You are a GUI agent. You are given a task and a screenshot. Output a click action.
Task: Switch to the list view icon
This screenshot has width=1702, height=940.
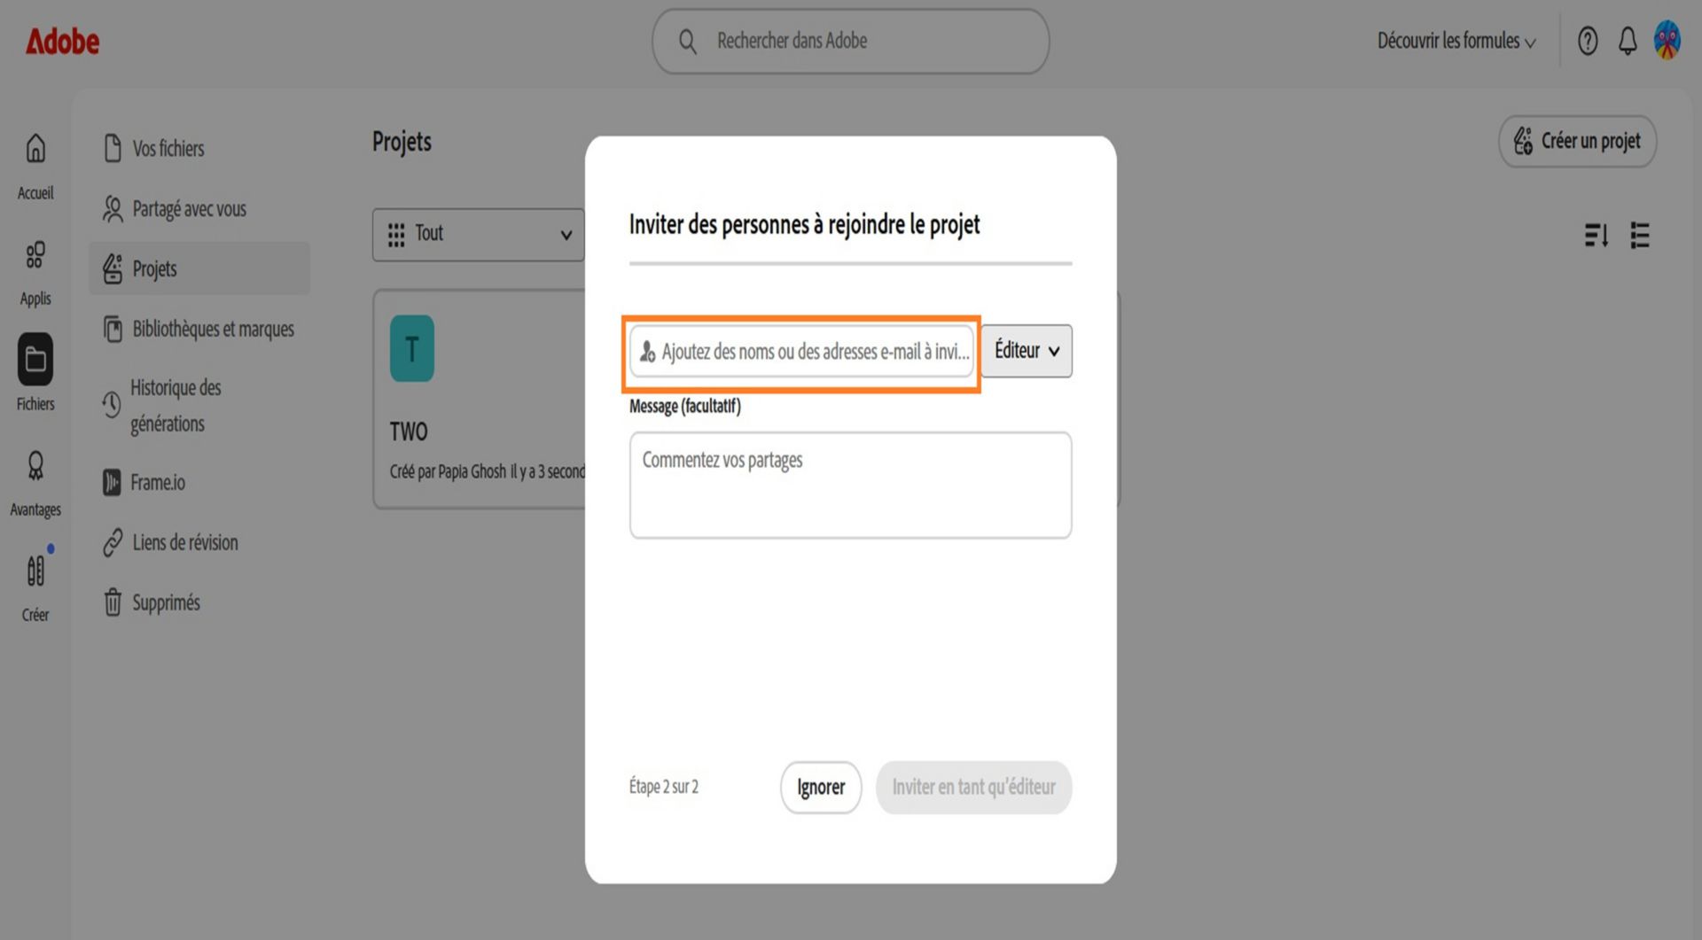tap(1640, 236)
